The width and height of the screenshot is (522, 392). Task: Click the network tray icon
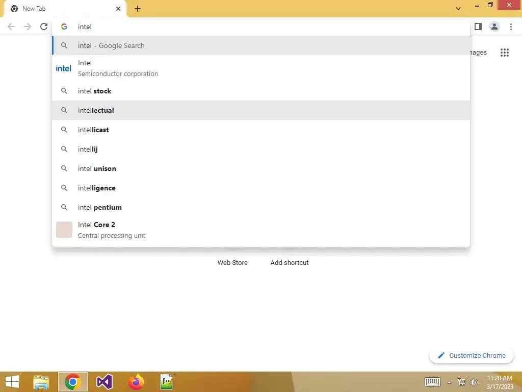tap(461, 382)
